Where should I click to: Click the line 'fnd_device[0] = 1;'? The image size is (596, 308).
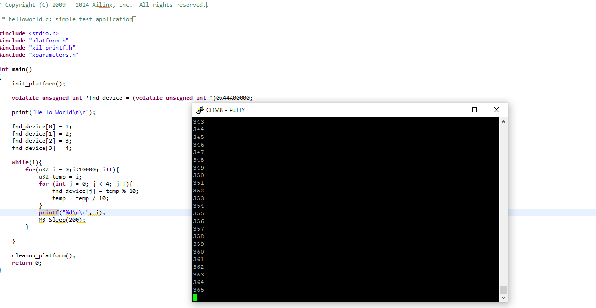point(42,127)
